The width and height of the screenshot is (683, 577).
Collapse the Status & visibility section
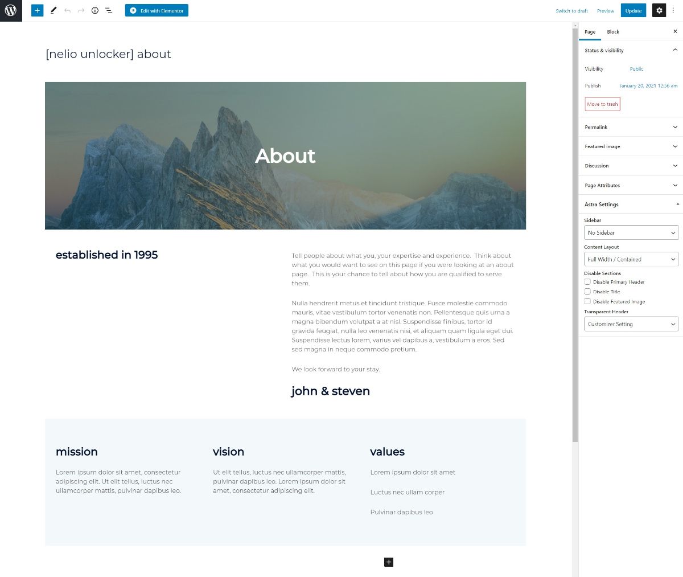(631, 50)
